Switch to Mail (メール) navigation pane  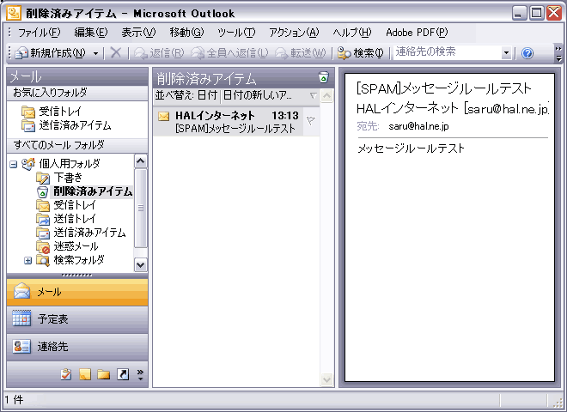(77, 292)
